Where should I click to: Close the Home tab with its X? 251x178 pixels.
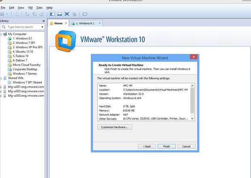point(66,23)
